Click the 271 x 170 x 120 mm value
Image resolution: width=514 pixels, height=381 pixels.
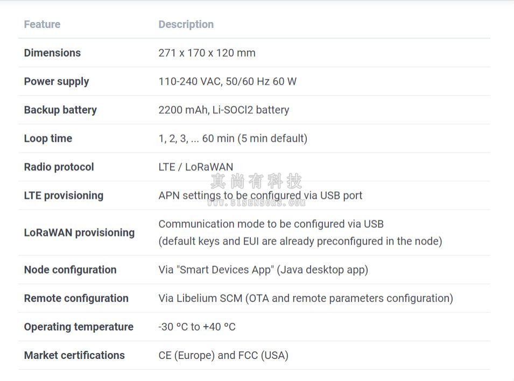(x=207, y=53)
